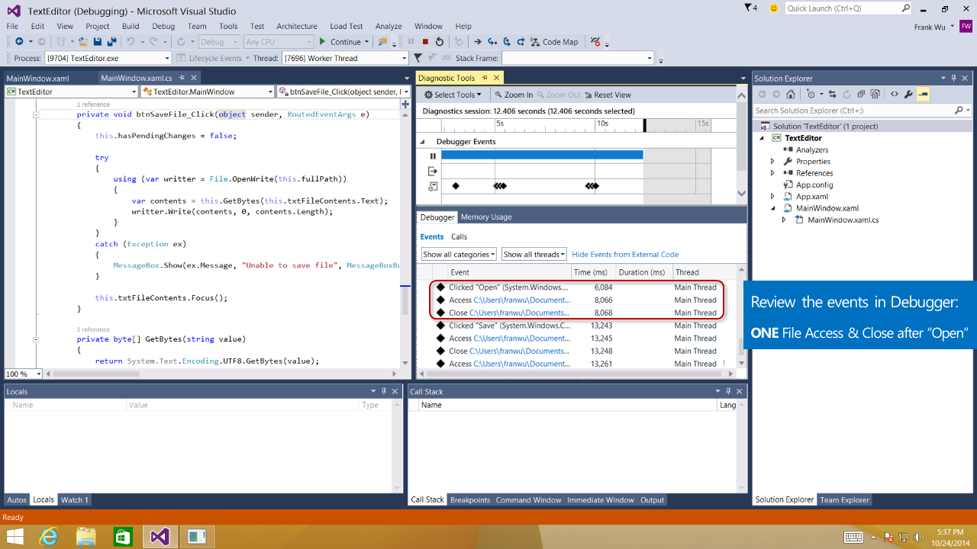Pin the Diagnostic Tools tab
This screenshot has height=549, width=977.
point(485,78)
